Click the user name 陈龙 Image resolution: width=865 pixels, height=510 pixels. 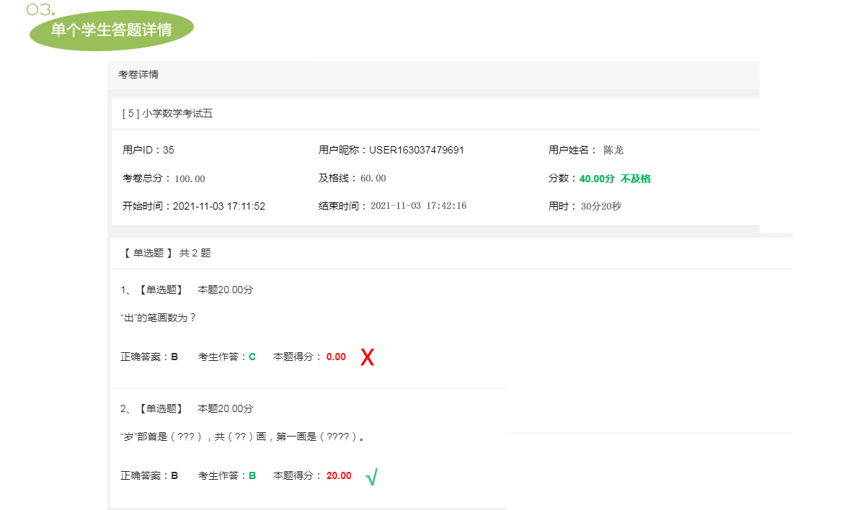point(613,150)
